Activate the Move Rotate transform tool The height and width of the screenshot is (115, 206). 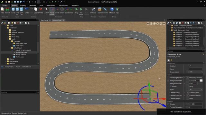point(52,11)
